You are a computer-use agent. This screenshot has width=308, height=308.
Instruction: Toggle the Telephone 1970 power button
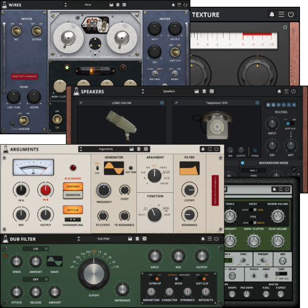(x=257, y=103)
